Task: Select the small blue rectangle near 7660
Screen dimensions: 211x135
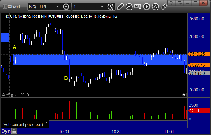Action: click(5, 37)
